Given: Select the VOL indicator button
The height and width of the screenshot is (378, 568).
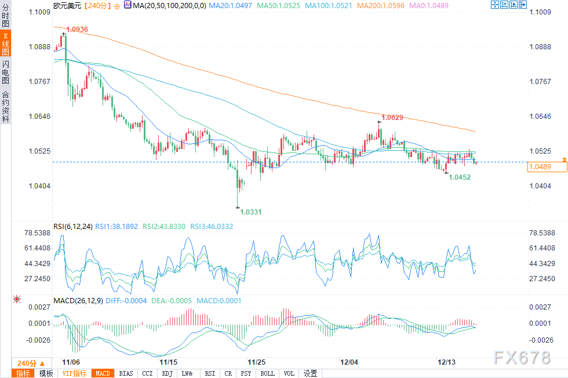Looking at the screenshot, I should pos(289,373).
